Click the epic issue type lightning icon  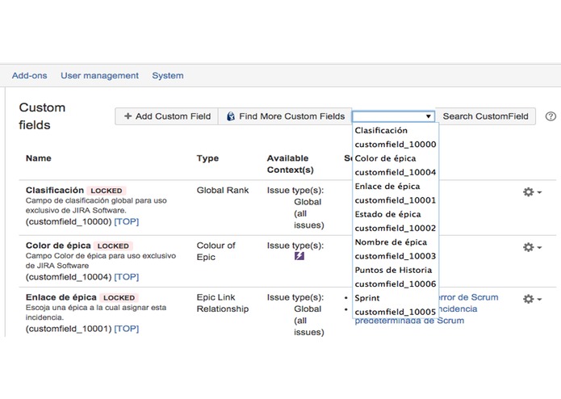[299, 256]
